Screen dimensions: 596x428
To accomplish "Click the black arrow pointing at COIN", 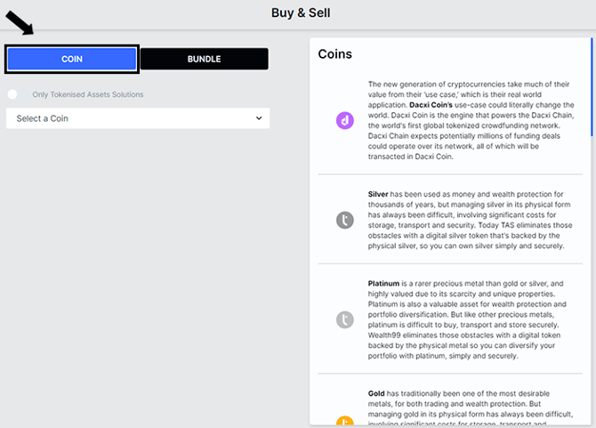I will coord(20,23).
